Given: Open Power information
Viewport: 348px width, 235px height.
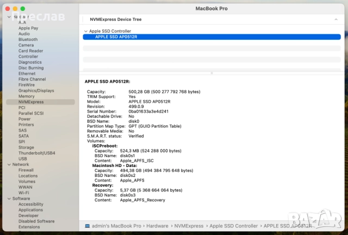Looking at the screenshot, I should [24, 119].
